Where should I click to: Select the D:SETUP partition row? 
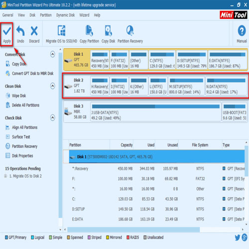click(157, 209)
